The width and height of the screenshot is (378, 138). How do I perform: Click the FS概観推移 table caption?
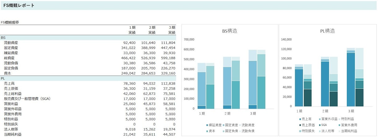tap(10, 22)
